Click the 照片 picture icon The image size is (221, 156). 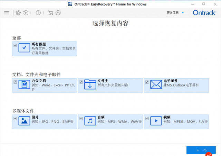click(24, 121)
